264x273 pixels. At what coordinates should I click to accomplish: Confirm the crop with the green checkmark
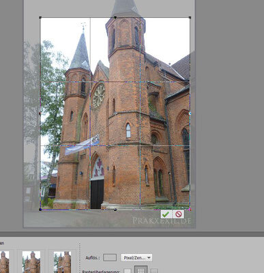(x=166, y=214)
